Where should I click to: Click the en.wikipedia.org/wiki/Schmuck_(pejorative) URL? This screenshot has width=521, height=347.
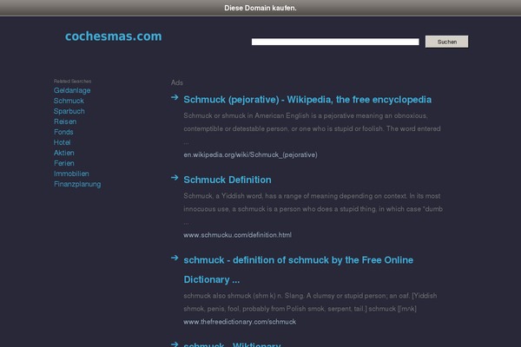pyautogui.click(x=250, y=154)
